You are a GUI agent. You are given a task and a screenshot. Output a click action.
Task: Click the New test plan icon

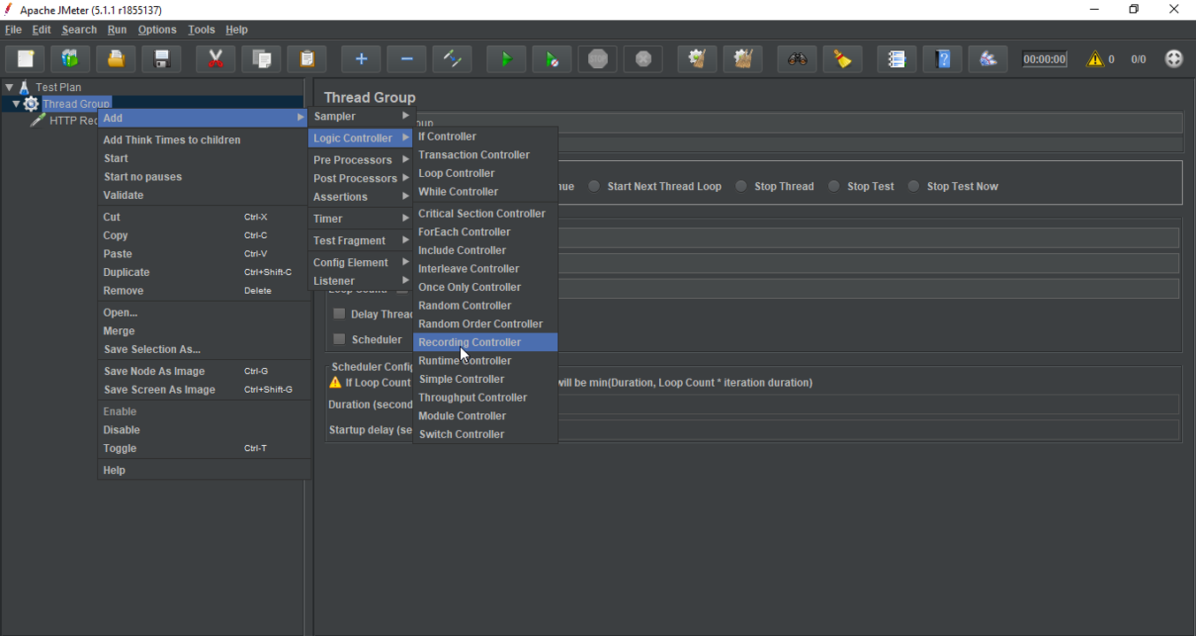26,59
